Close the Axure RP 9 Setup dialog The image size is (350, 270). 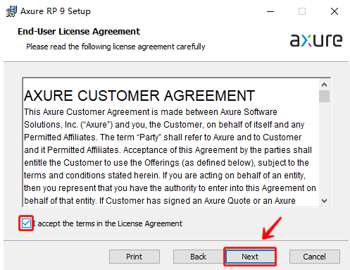[335, 11]
